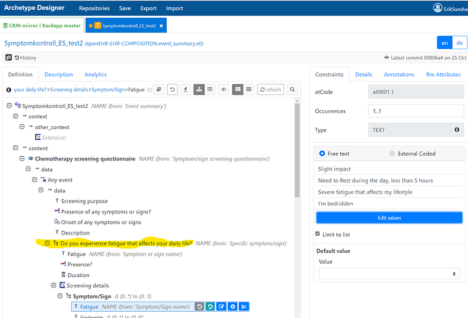Switch to the tree hierarchy view icon
This screenshot has height=318, width=468.
click(x=199, y=90)
